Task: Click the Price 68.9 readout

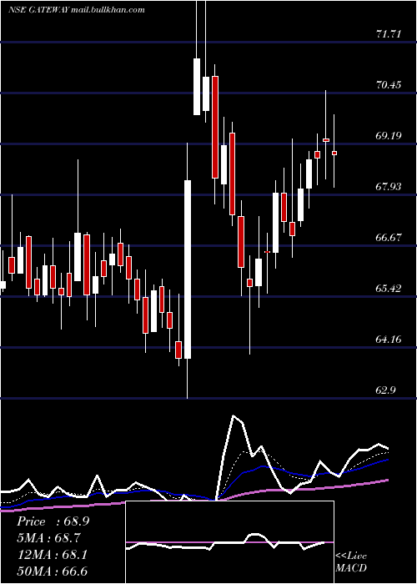Action: [x=53, y=521]
